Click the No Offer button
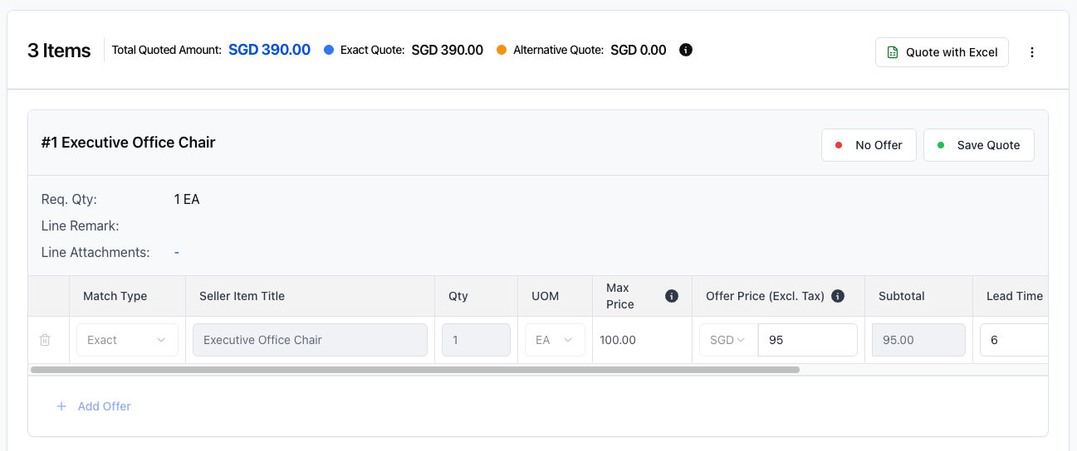1077x451 pixels. coord(869,145)
